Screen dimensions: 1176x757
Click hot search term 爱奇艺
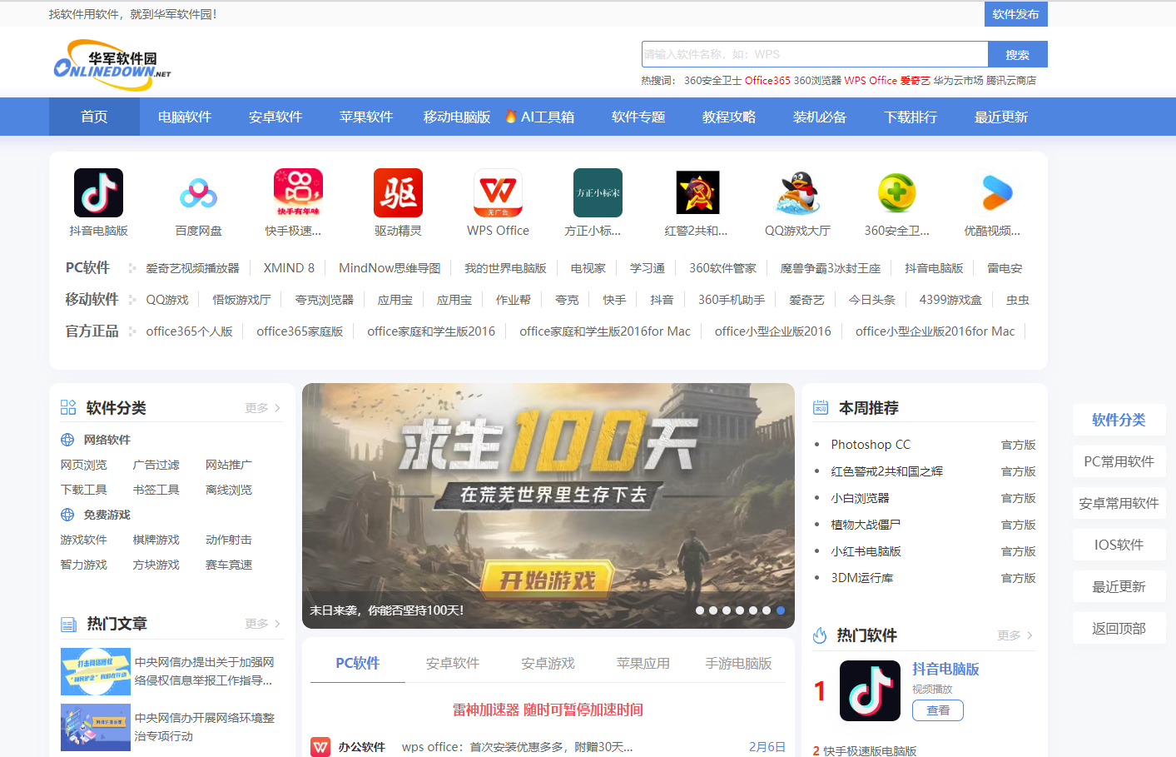coord(915,80)
